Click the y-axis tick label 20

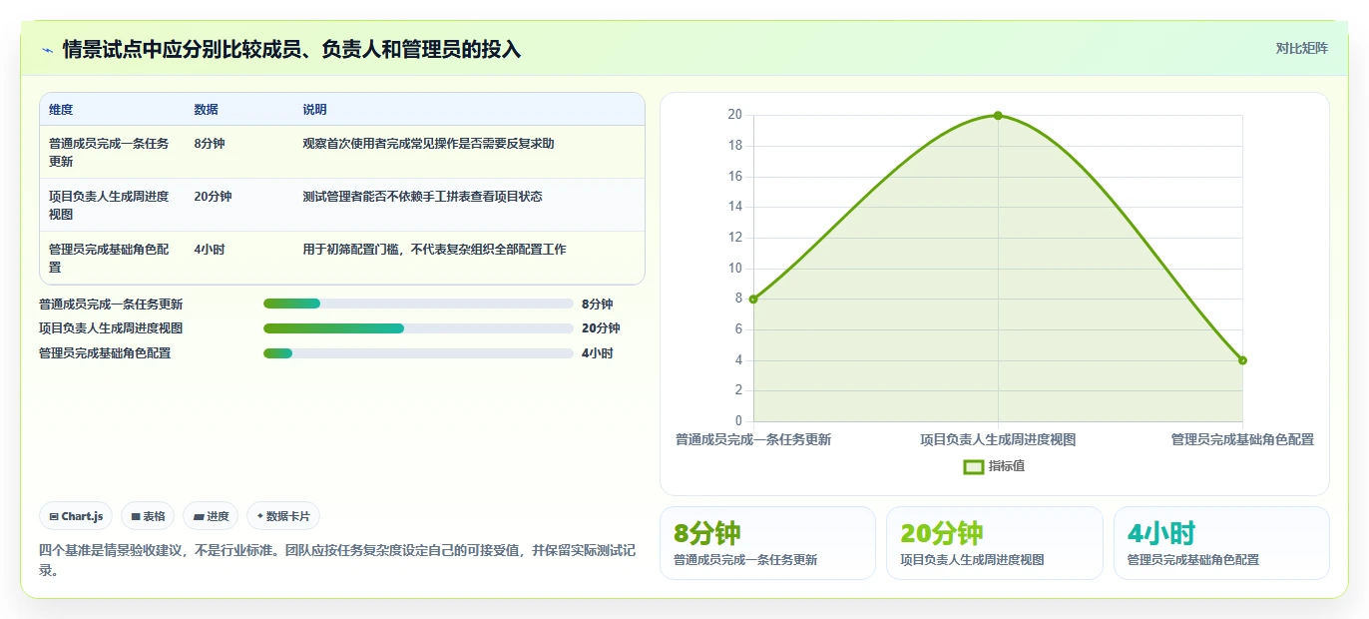[734, 115]
